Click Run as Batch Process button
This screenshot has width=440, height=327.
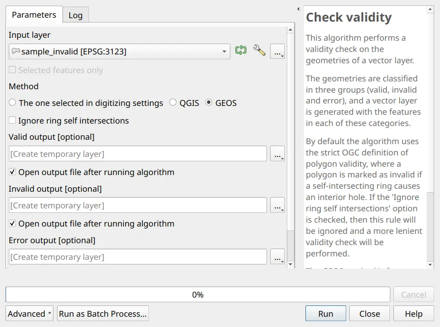click(103, 314)
